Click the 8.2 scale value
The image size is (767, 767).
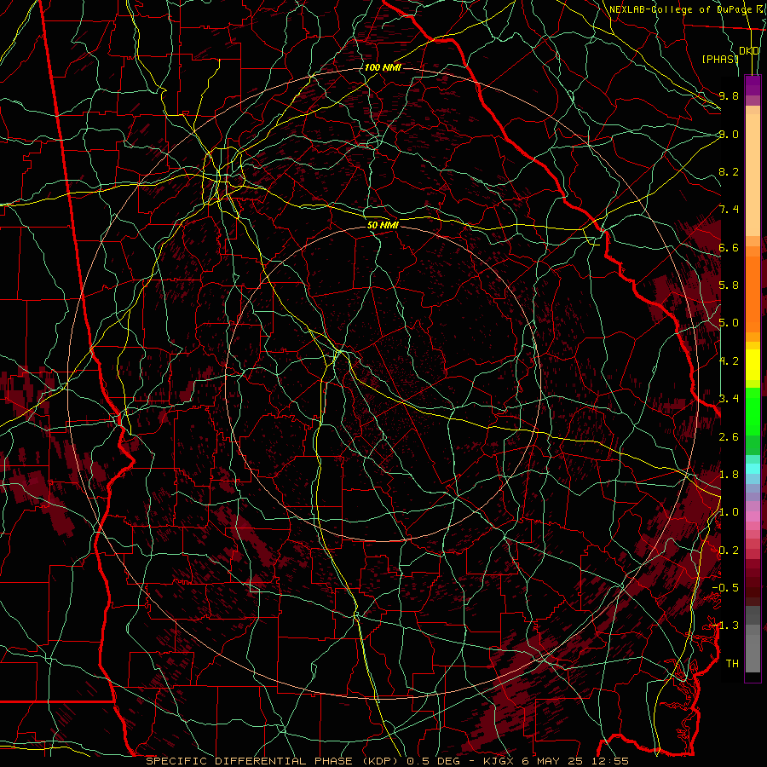click(729, 171)
